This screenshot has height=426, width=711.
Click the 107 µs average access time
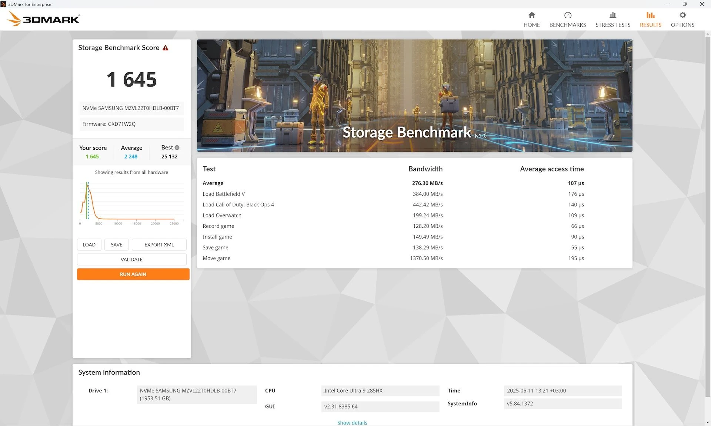coord(576,183)
